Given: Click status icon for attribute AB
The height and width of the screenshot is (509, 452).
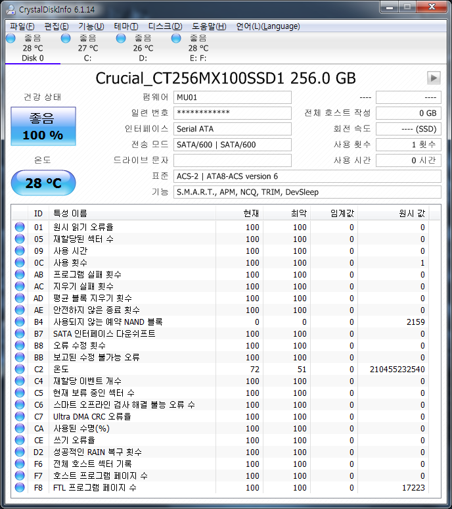Looking at the screenshot, I should [20, 274].
